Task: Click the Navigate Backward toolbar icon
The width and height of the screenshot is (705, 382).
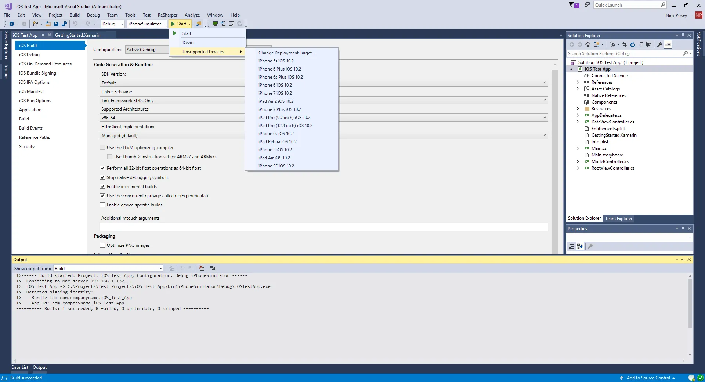Action: coord(12,24)
